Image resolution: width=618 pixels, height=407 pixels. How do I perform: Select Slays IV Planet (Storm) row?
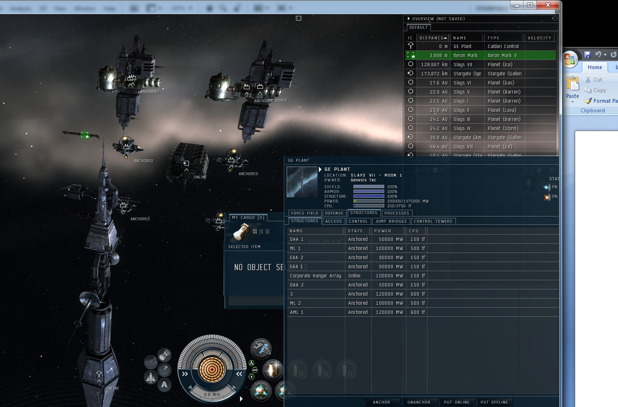point(481,128)
